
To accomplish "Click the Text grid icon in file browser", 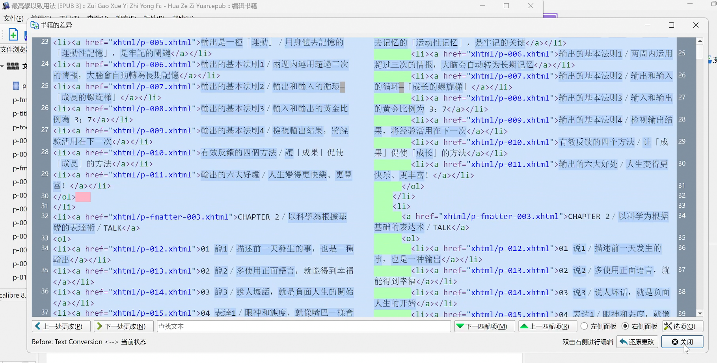I will pyautogui.click(x=13, y=66).
